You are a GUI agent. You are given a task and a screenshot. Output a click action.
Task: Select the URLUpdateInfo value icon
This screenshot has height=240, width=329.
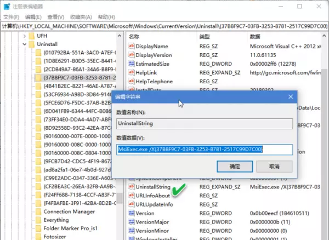click(x=132, y=204)
